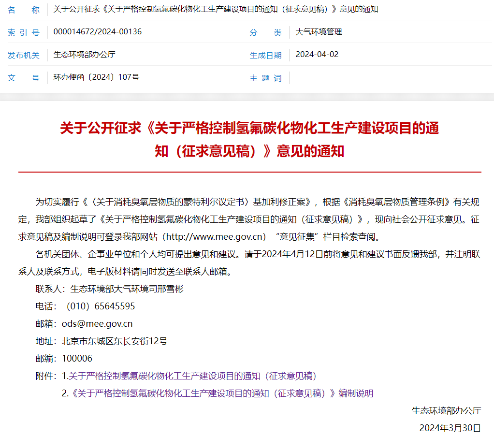Click the index number 000014672/2024-00136
Viewport: 494px width, 436px height.
pos(97,32)
